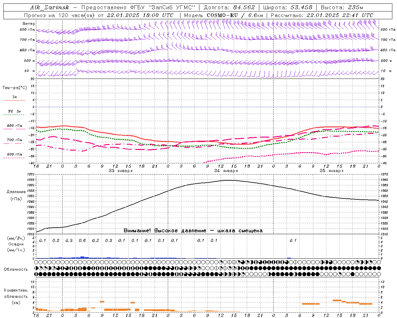397x318 pixels.
Task: Click the 24 января date label
Action: [x=226, y=171]
